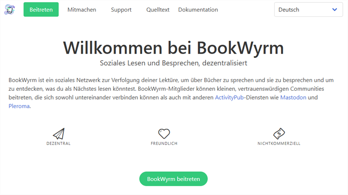
Task: Click the Willkommen bei BookWyrm heading
Action: pos(174,48)
